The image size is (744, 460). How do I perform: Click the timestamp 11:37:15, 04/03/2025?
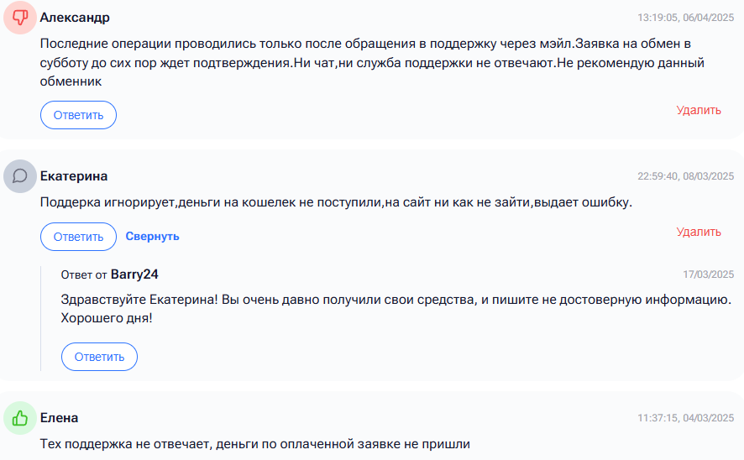click(x=685, y=418)
